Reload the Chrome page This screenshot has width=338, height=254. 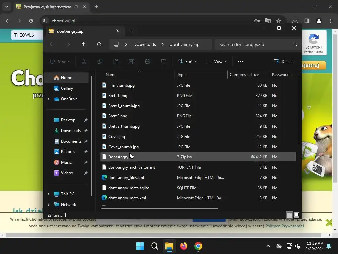[x=31, y=21]
